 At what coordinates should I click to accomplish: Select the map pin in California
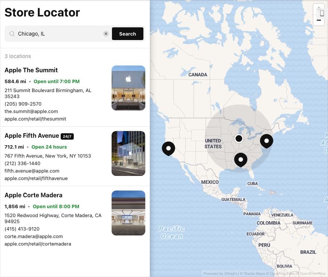(168, 149)
